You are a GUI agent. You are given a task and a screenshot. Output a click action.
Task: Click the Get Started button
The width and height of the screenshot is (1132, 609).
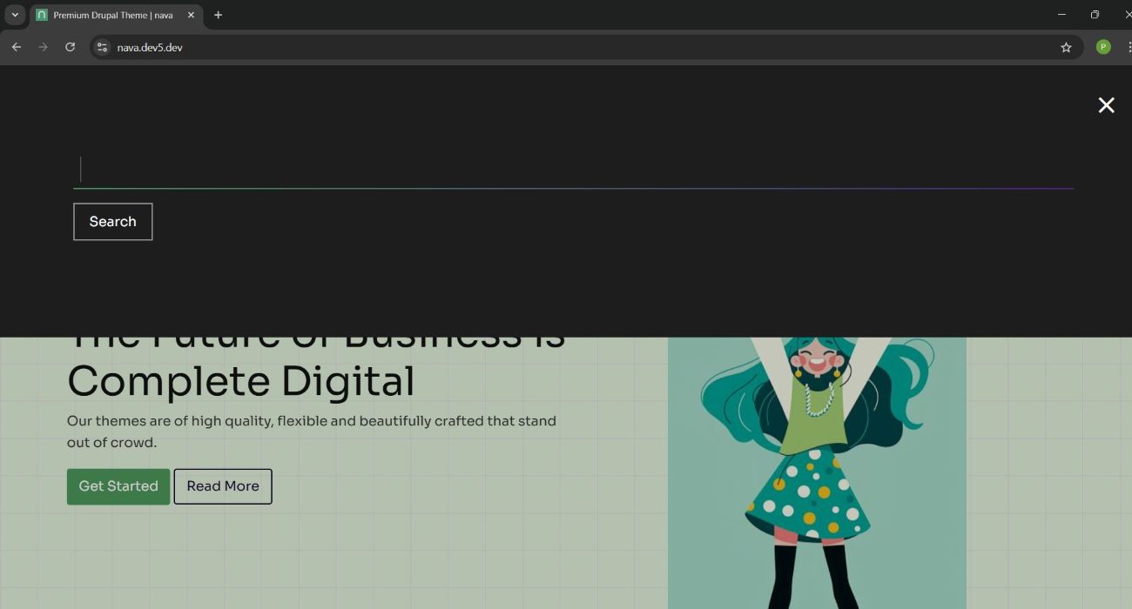(118, 486)
